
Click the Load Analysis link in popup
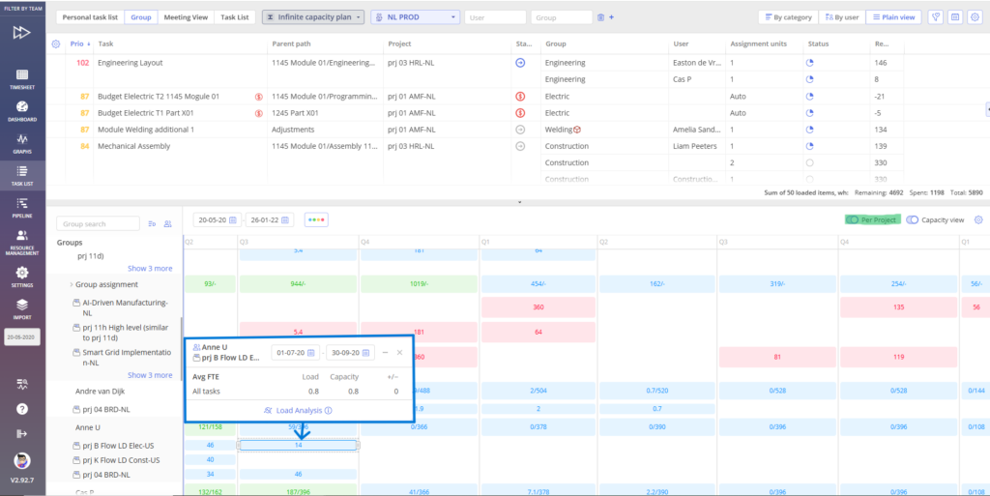tap(298, 410)
